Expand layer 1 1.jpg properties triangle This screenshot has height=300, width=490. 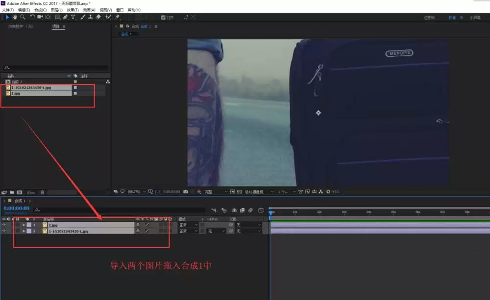pos(24,225)
